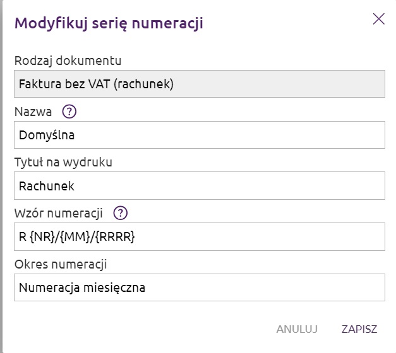The height and width of the screenshot is (353, 396).
Task: Click the Modyfikuj serię numeracji heading
Action: [109, 23]
